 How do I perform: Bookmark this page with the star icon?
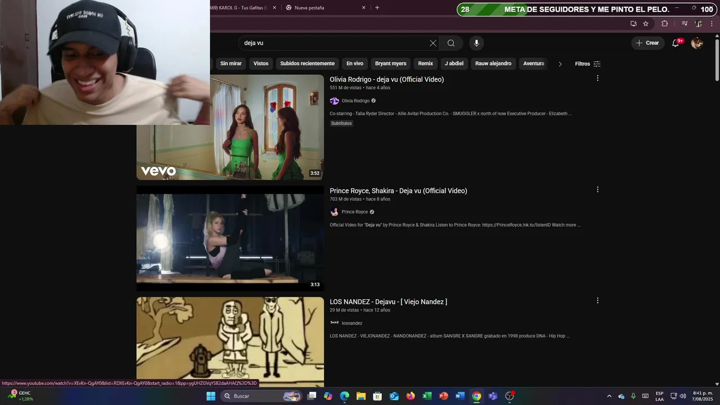tap(646, 24)
